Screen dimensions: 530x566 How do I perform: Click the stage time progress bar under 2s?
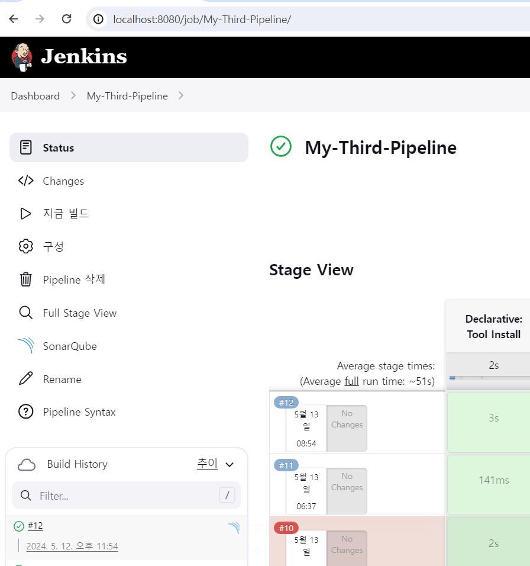tap(490, 378)
